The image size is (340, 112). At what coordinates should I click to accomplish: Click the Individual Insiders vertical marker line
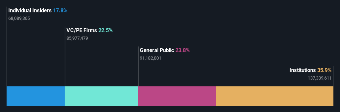click(7, 47)
